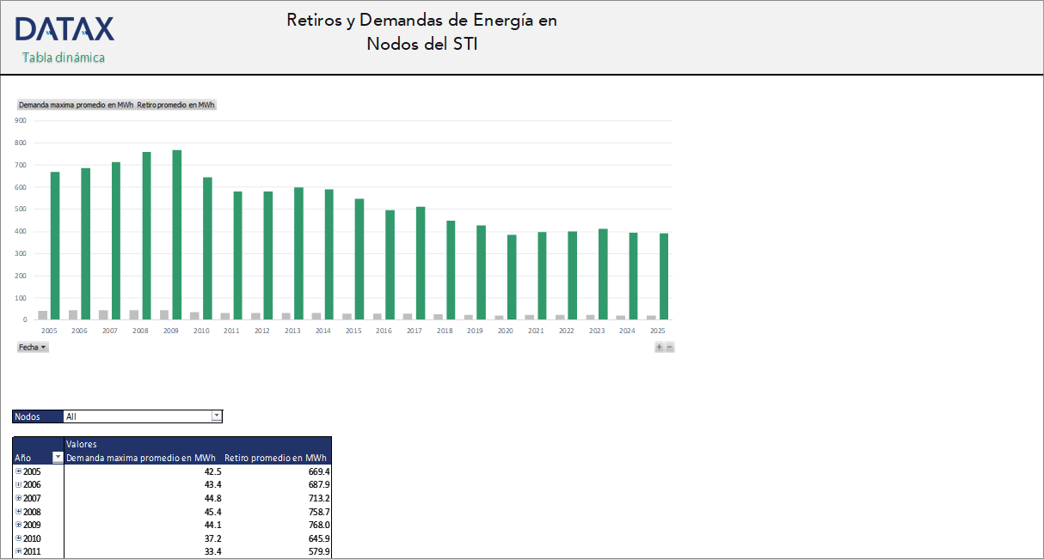Expand year 2006 row

19,484
